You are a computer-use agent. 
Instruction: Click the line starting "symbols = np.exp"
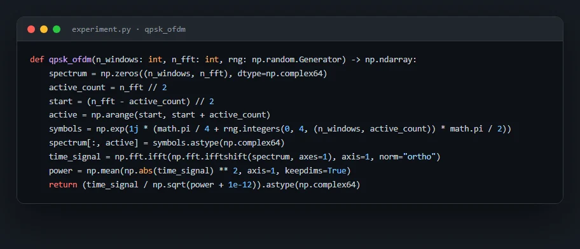(280, 129)
